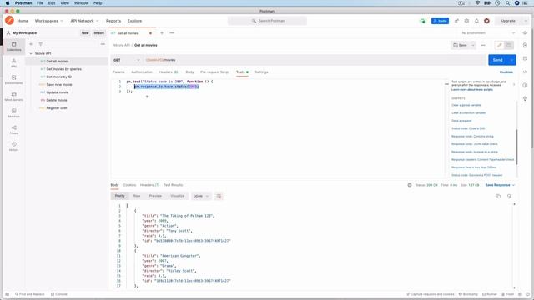The height and width of the screenshot is (300, 534).
Task: Click the collections filter icon
Action: 41,44
